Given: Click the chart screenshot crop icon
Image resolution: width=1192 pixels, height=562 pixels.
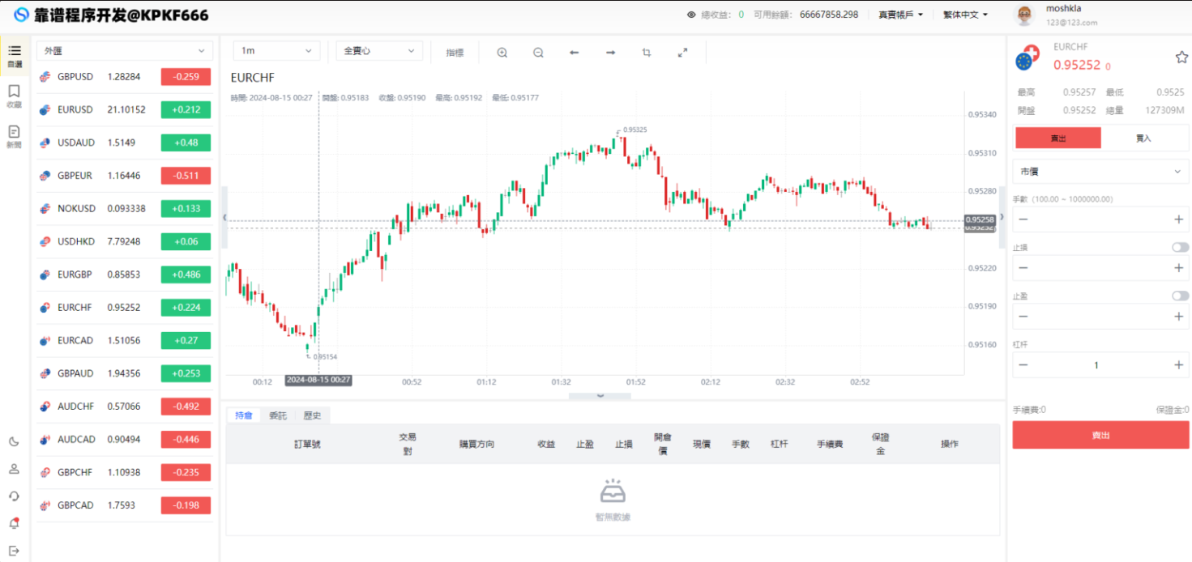Looking at the screenshot, I should (647, 53).
